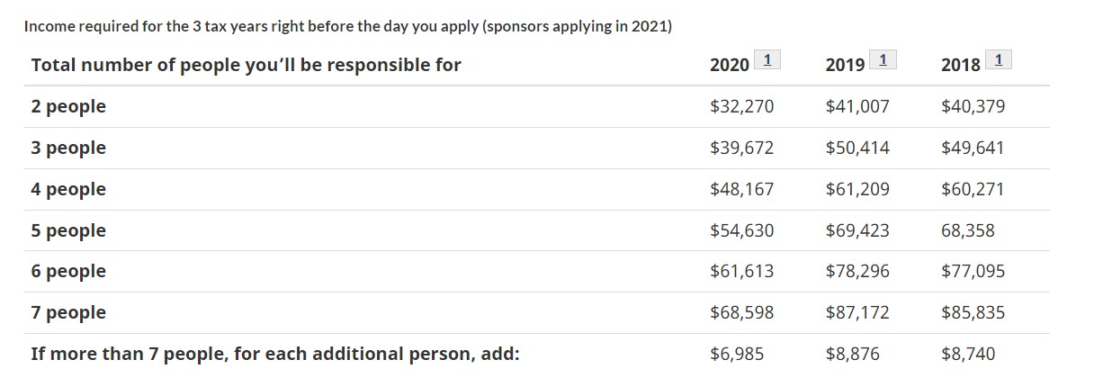This screenshot has height=387, width=1103.
Task: Click the $6,985 additional person amount
Action: tap(737, 355)
